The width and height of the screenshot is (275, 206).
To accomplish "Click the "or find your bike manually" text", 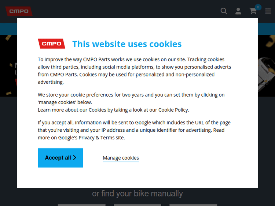I will click(137, 194).
